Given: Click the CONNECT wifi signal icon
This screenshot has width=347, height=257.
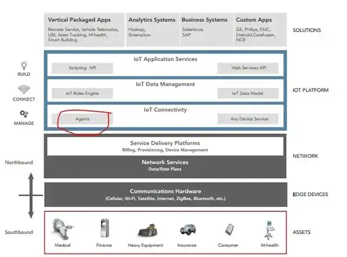Looking at the screenshot, I should click(x=24, y=90).
